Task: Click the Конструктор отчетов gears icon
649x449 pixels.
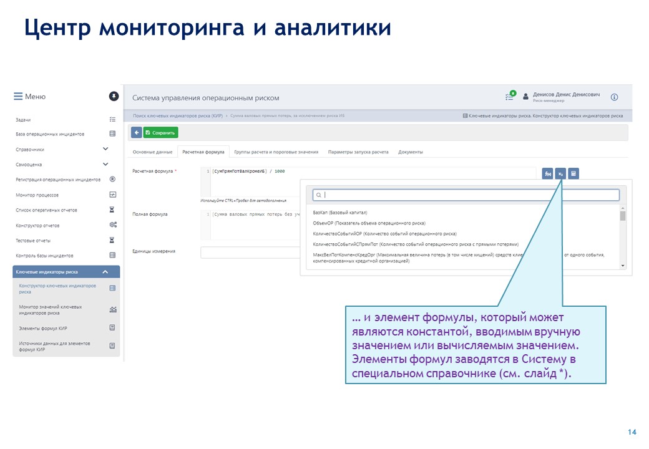Action: [x=113, y=225]
